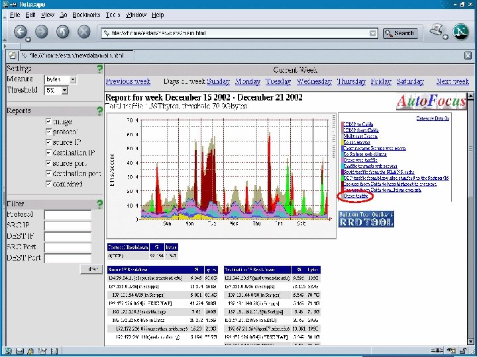Open the Help menu
The image size is (477, 357).
pos(158,15)
